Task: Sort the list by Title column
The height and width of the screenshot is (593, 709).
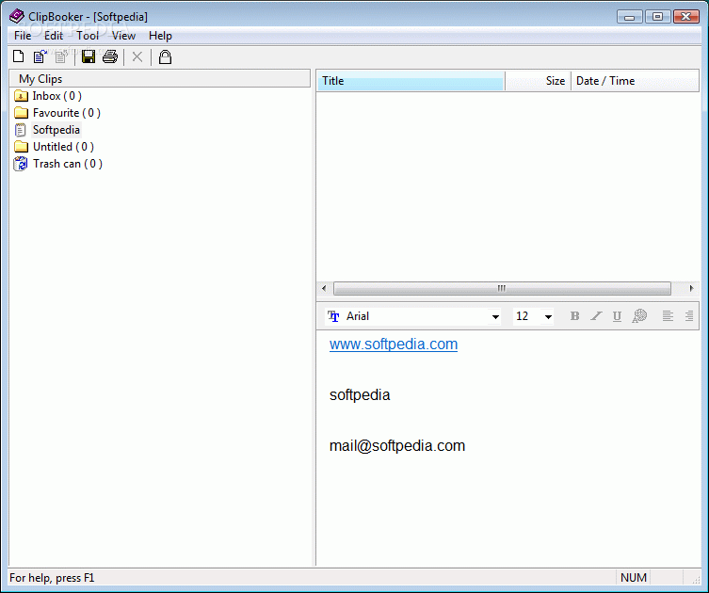Action: click(x=411, y=81)
